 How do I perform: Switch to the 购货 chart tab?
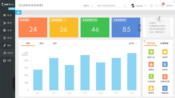pyautogui.click(x=42, y=43)
